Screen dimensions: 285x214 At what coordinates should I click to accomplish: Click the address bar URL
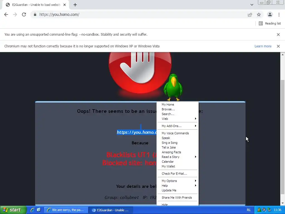coord(59,14)
